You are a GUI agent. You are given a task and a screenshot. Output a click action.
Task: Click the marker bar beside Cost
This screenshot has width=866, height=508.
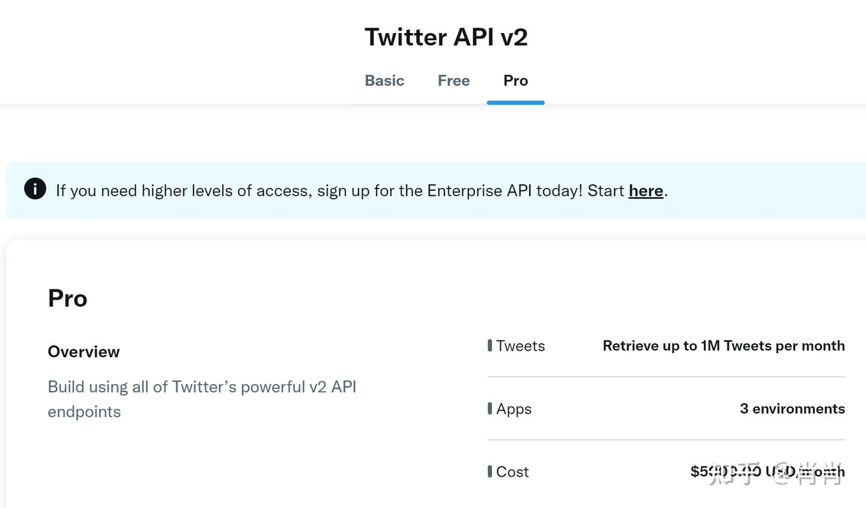(x=490, y=471)
